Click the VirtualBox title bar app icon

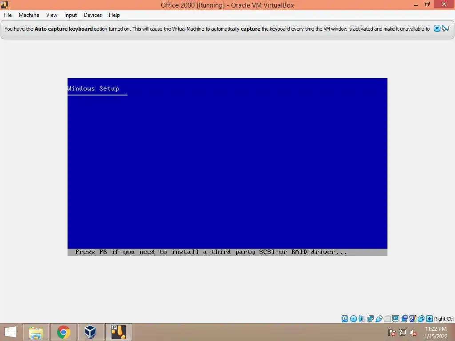tap(4, 4)
